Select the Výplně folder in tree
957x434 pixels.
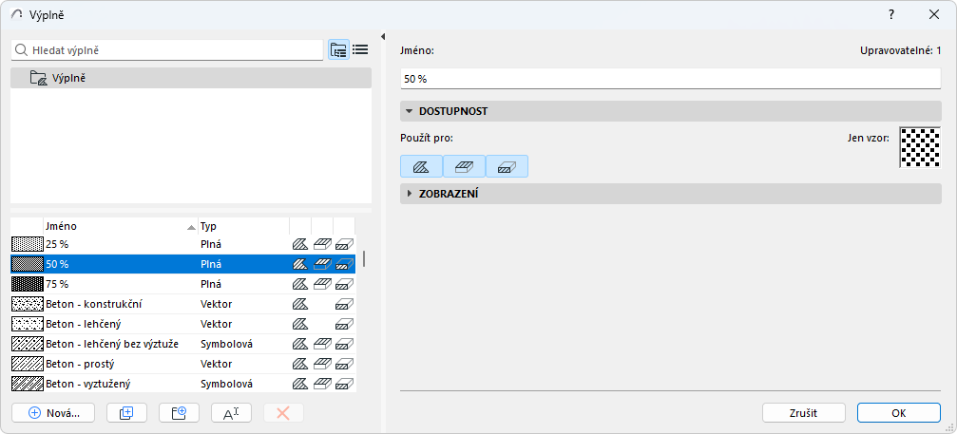click(x=69, y=78)
